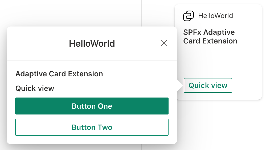Click card area right of Quick view button

click(248, 85)
